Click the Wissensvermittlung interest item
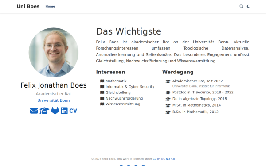Screen dimensions: 266x166 tap(123, 104)
